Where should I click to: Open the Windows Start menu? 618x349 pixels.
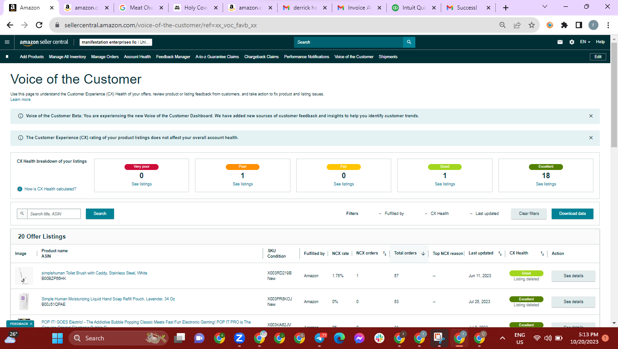pyautogui.click(x=57, y=338)
